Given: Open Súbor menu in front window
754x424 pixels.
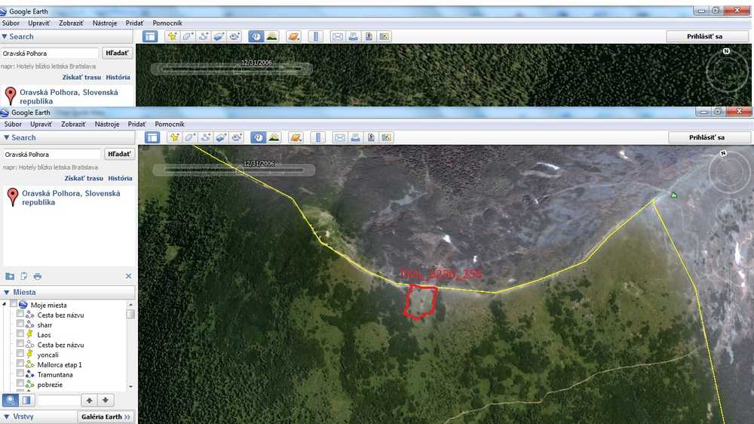Looking at the screenshot, I should pos(13,124).
